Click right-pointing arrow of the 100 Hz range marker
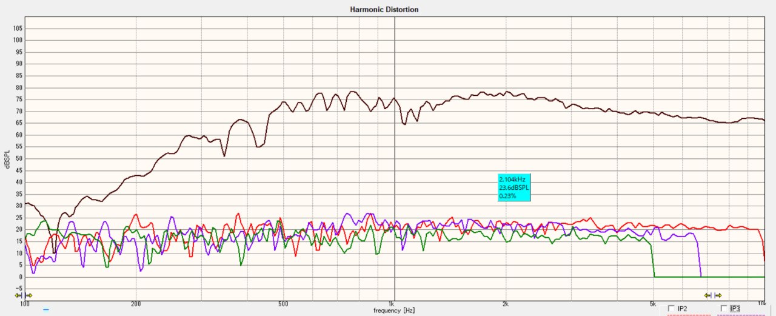This screenshot has width=776, height=316. (28, 295)
